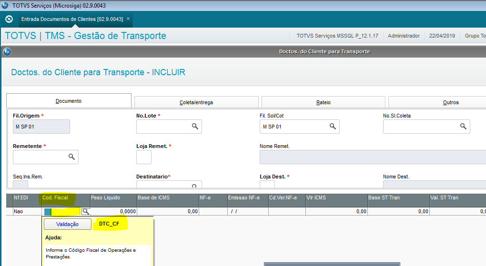Click the Nome Remet. field
Viewport: 486px width, 266px height.
coord(373,157)
